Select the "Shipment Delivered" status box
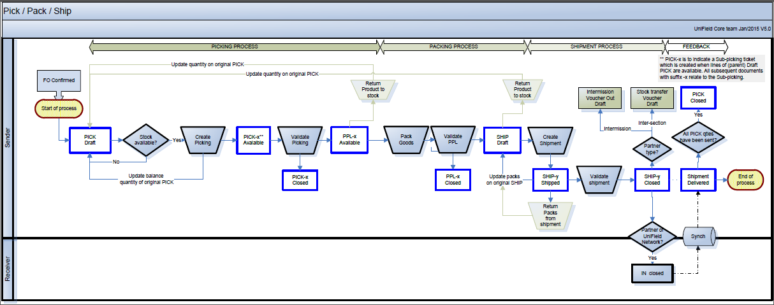 coord(698,179)
